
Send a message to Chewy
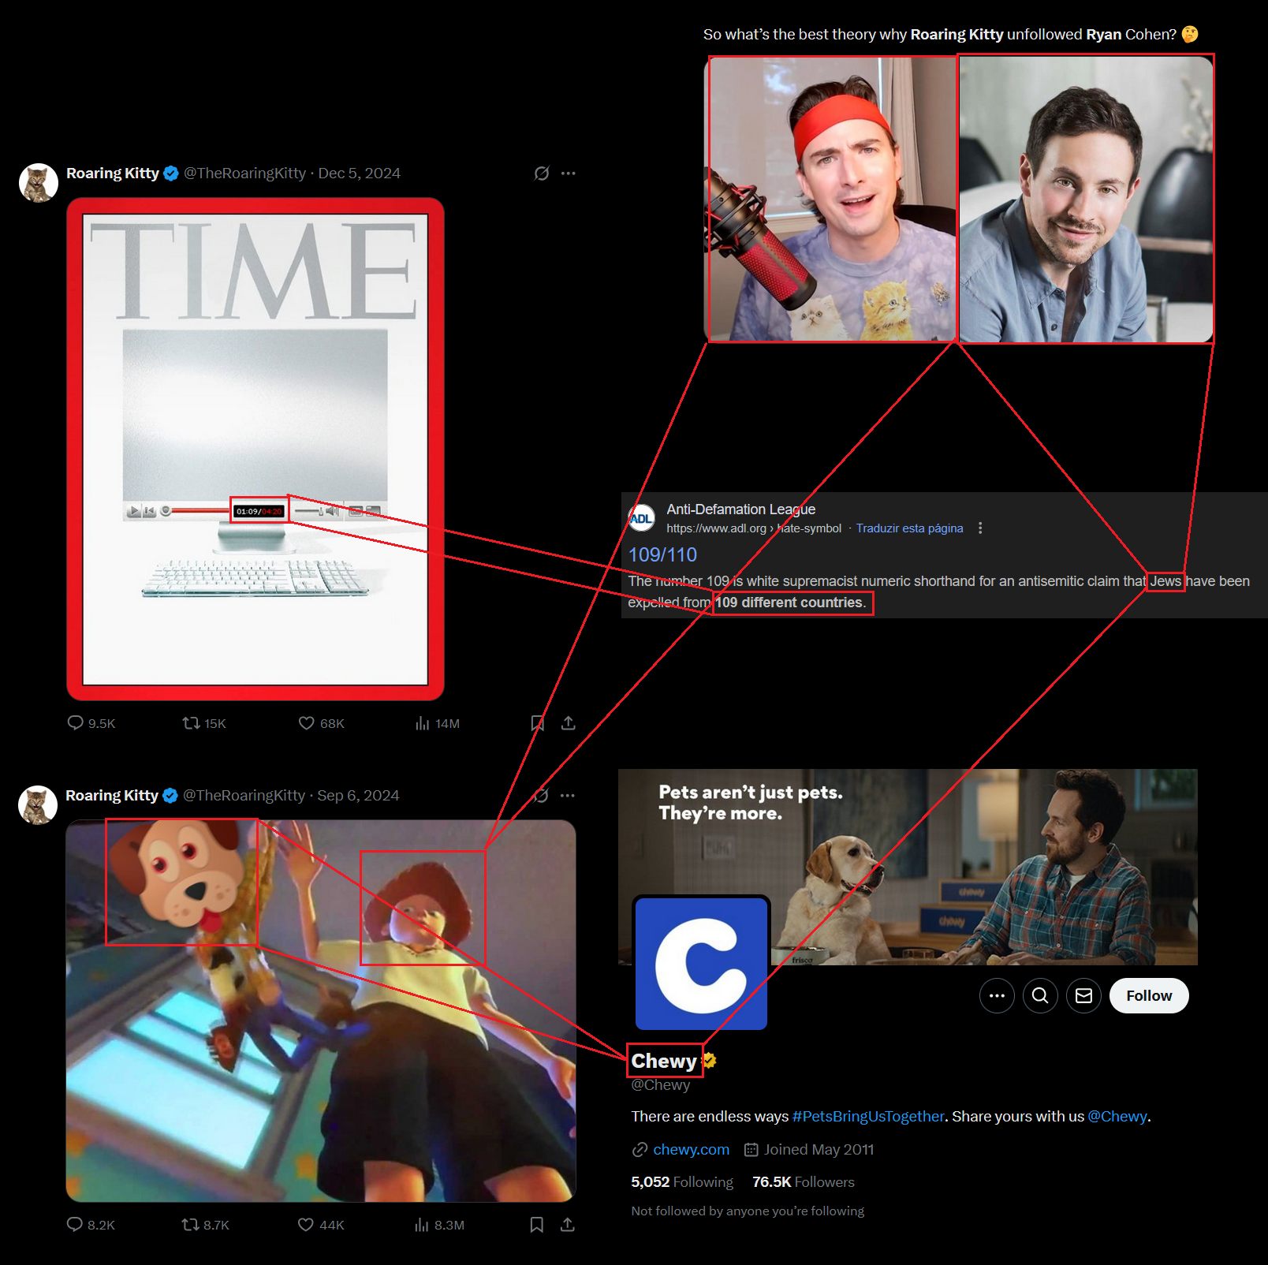1083,995
